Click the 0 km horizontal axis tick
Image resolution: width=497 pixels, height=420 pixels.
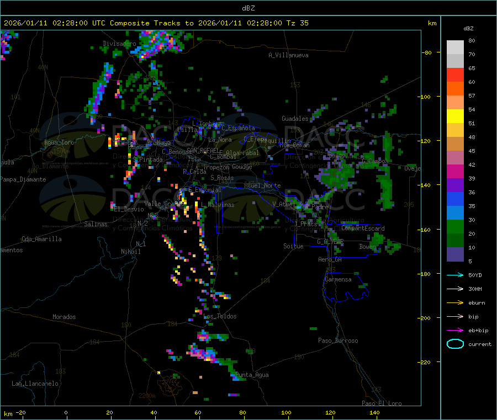pyautogui.click(x=66, y=412)
